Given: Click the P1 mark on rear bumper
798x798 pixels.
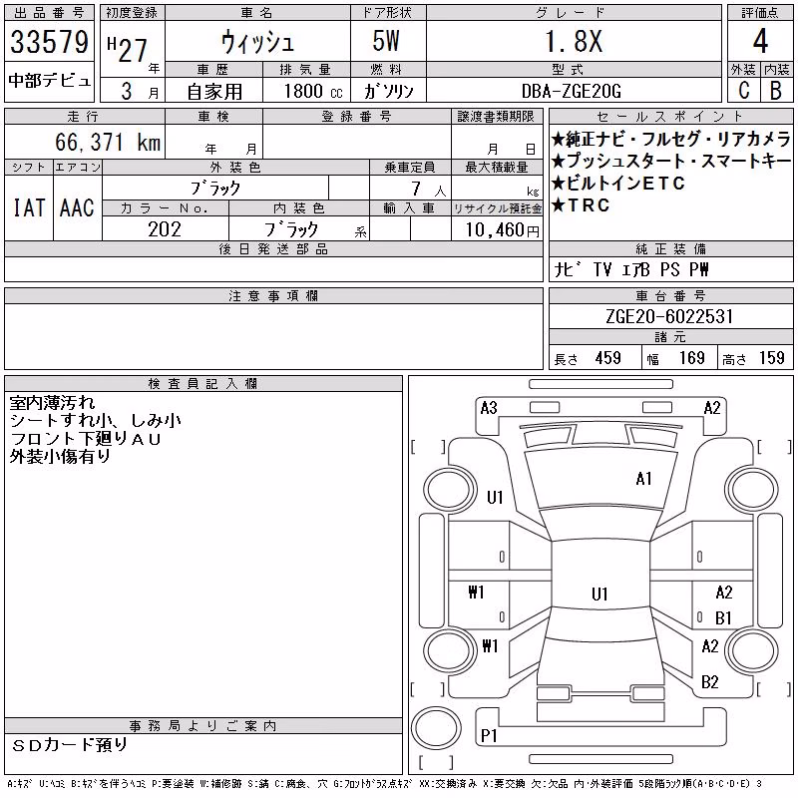Looking at the screenshot, I should [x=489, y=735].
